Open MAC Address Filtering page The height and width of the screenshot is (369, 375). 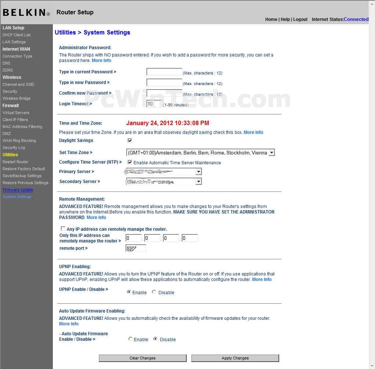[22, 127]
